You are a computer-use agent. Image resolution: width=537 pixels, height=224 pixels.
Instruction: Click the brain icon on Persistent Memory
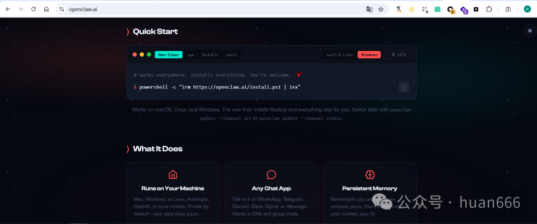(x=370, y=175)
